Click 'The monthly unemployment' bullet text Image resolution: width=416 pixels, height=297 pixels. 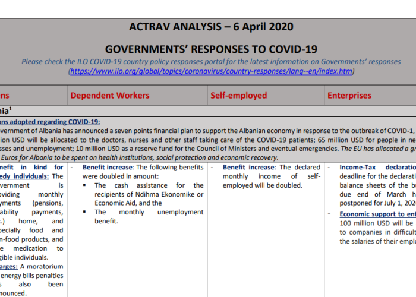(149, 212)
